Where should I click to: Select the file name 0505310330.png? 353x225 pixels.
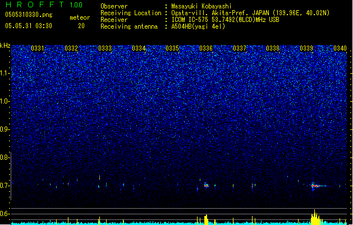29,15
